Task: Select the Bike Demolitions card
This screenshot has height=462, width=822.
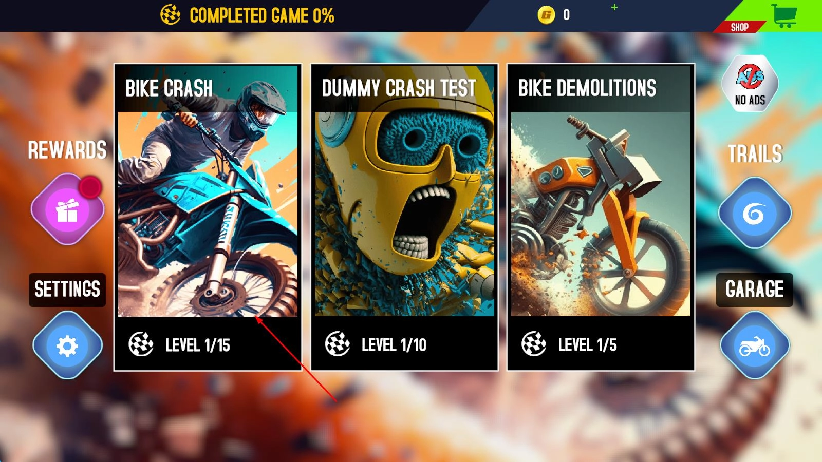Action: 601,217
